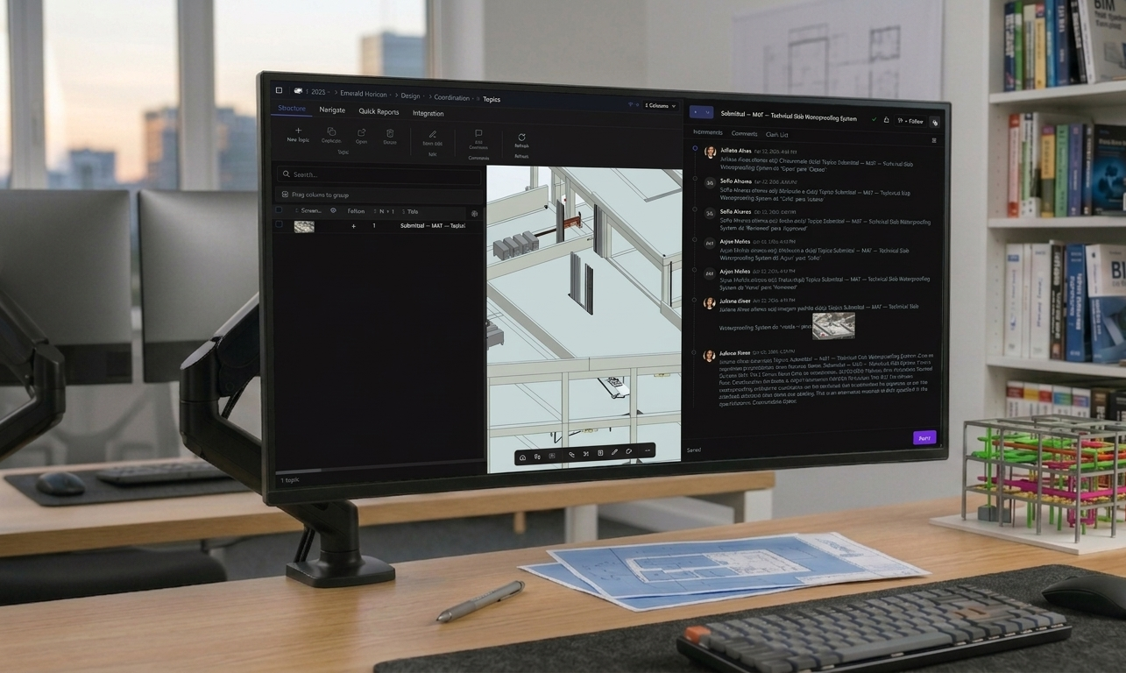
Task: Tick the checkbox on the Submittal row
Action: click(279, 225)
